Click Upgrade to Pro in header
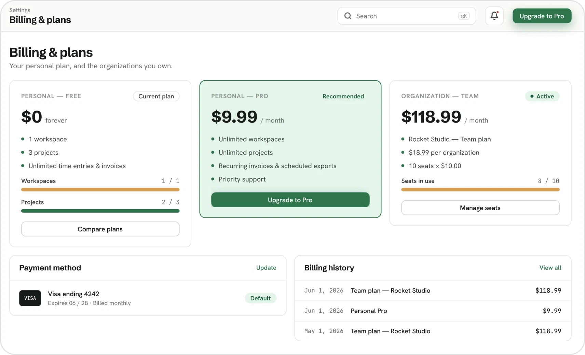The image size is (585, 355). pyautogui.click(x=542, y=16)
